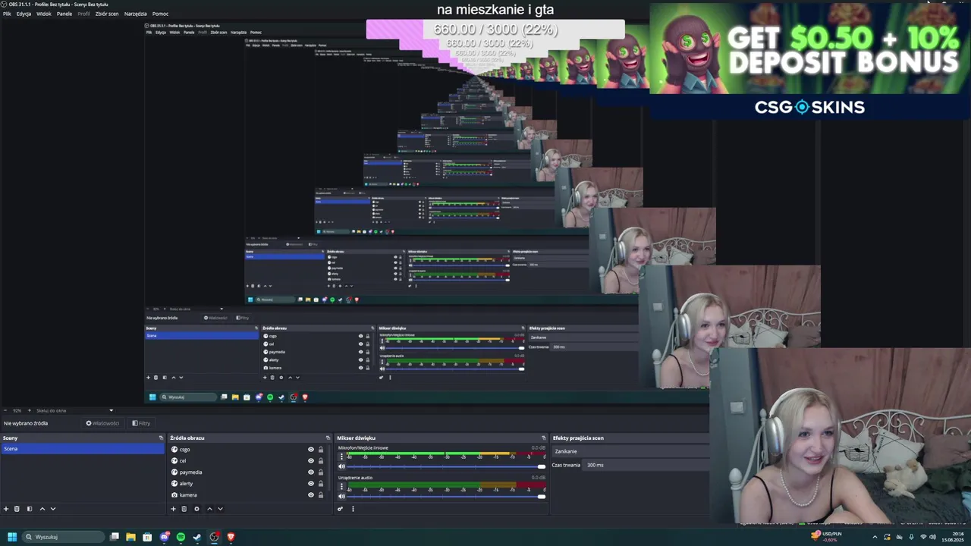Click the Filtry button

coord(141,423)
